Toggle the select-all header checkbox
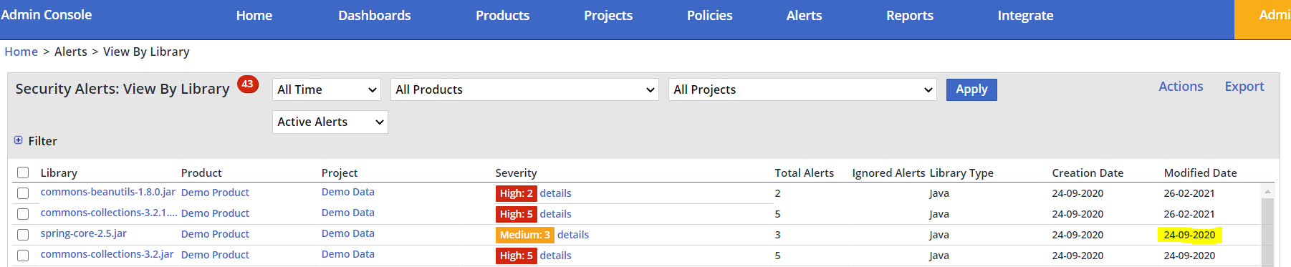The image size is (1291, 267). 23,173
